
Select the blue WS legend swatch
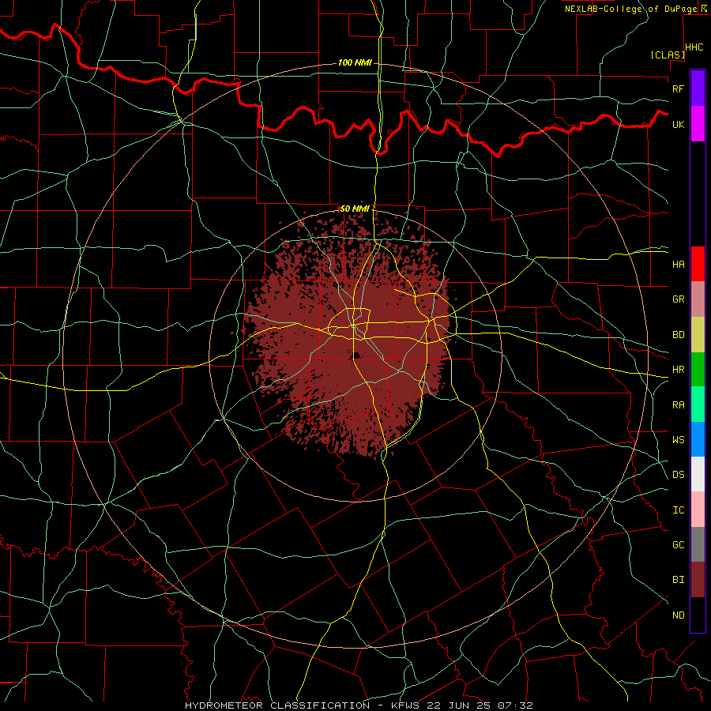pos(698,439)
